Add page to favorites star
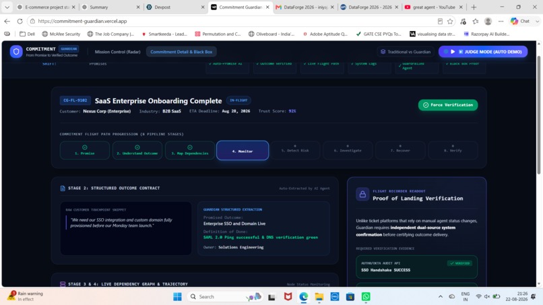Screen dimensions: 543x305 point(450,21)
